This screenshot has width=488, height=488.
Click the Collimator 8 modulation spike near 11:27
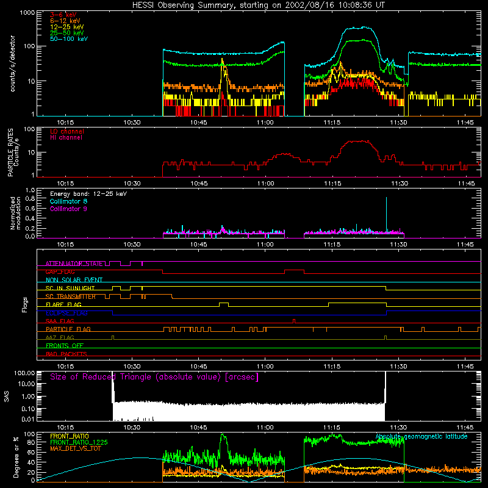(x=386, y=215)
